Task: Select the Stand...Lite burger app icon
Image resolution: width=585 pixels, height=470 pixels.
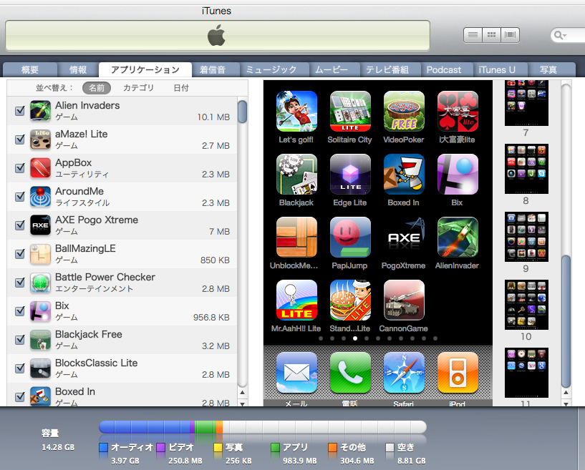Action: pos(350,300)
